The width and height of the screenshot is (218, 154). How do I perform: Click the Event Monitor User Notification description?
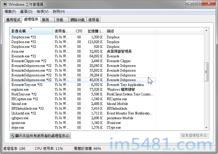click(x=130, y=113)
